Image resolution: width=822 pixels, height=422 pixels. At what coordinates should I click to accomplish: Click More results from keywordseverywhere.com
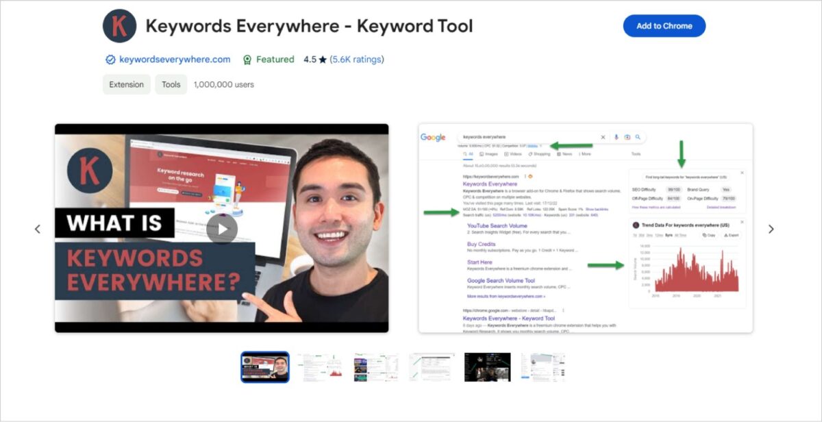point(506,296)
